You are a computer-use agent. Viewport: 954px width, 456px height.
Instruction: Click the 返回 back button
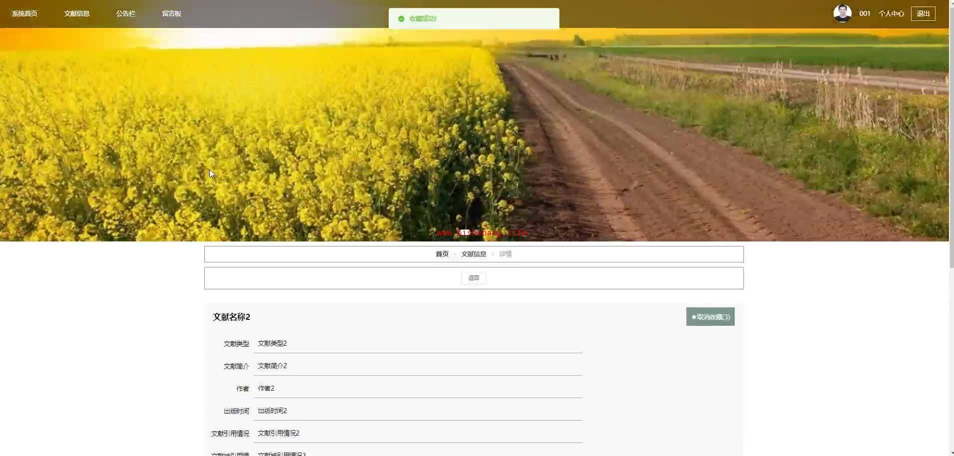474,278
